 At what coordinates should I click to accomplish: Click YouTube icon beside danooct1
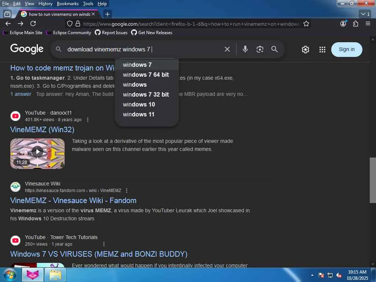15,116
